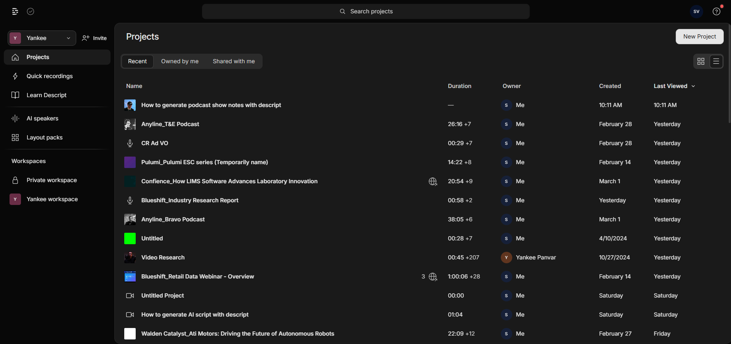731x344 pixels.
Task: Switch to list view layout
Action: [716, 61]
